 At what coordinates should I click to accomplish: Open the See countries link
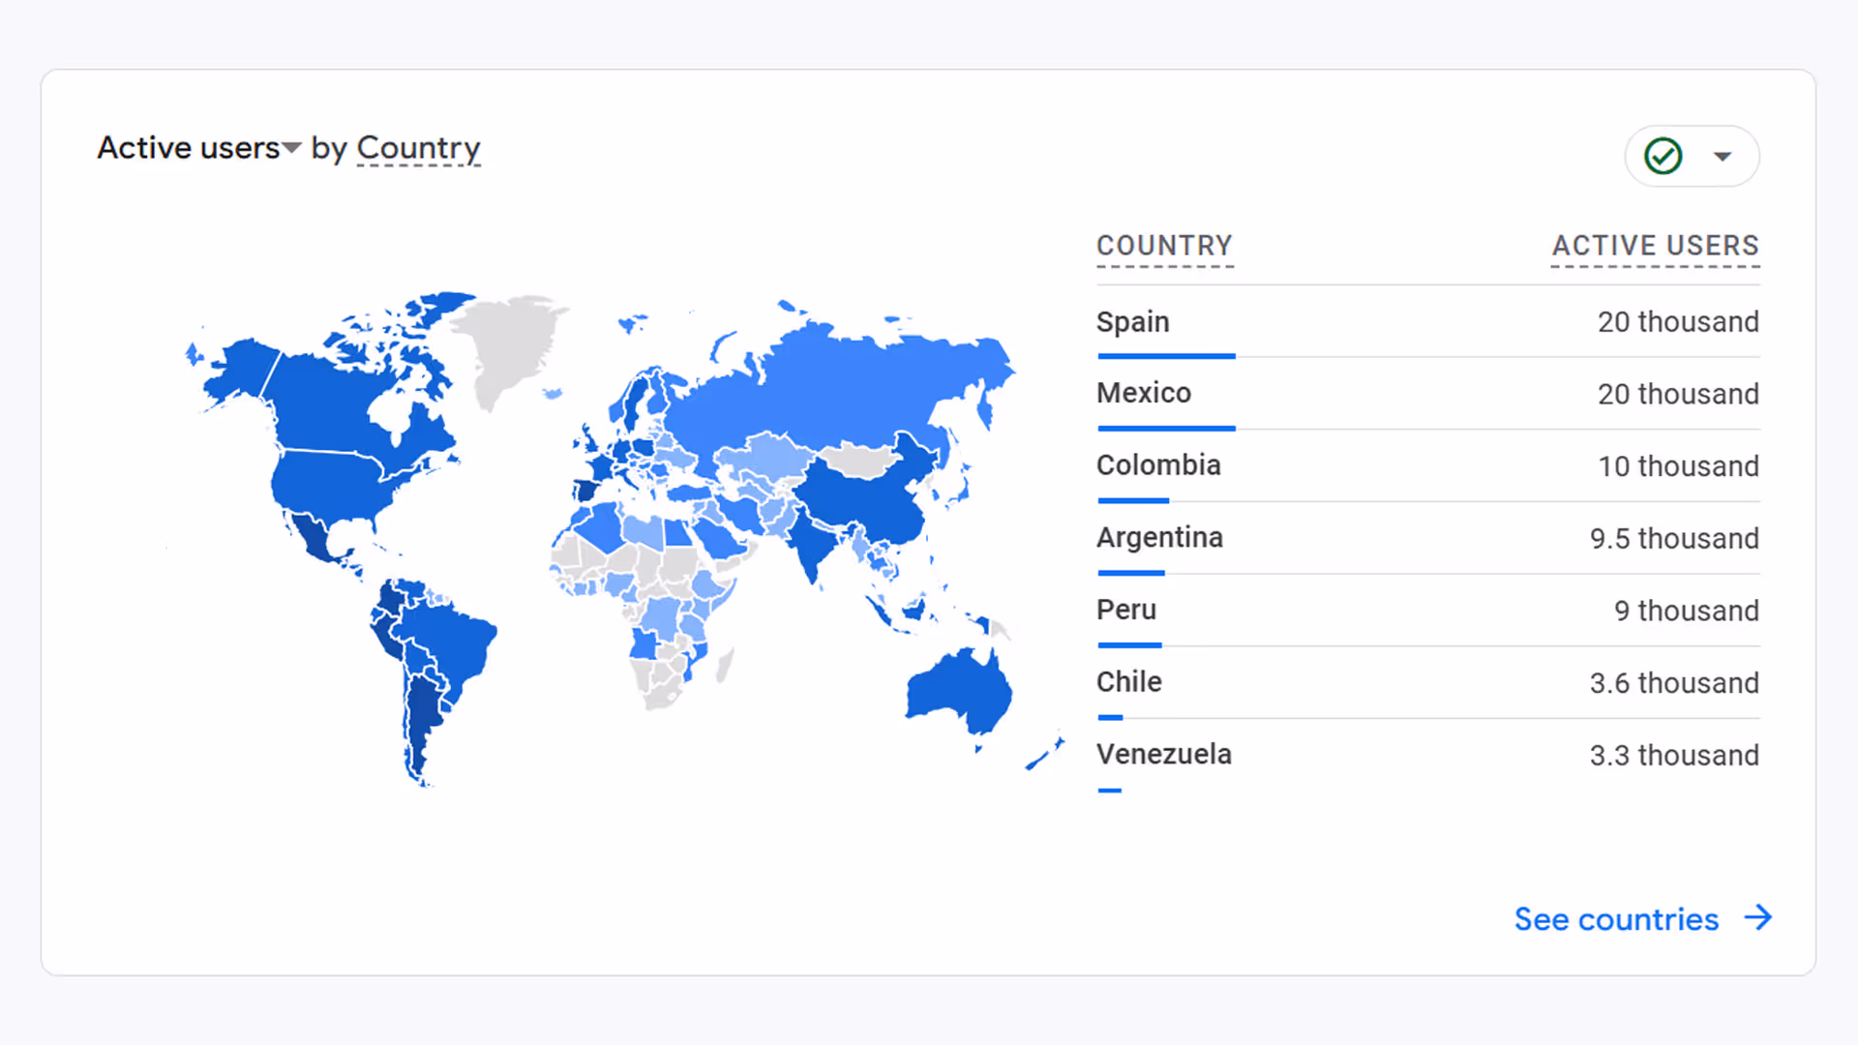pyautogui.click(x=1616, y=918)
